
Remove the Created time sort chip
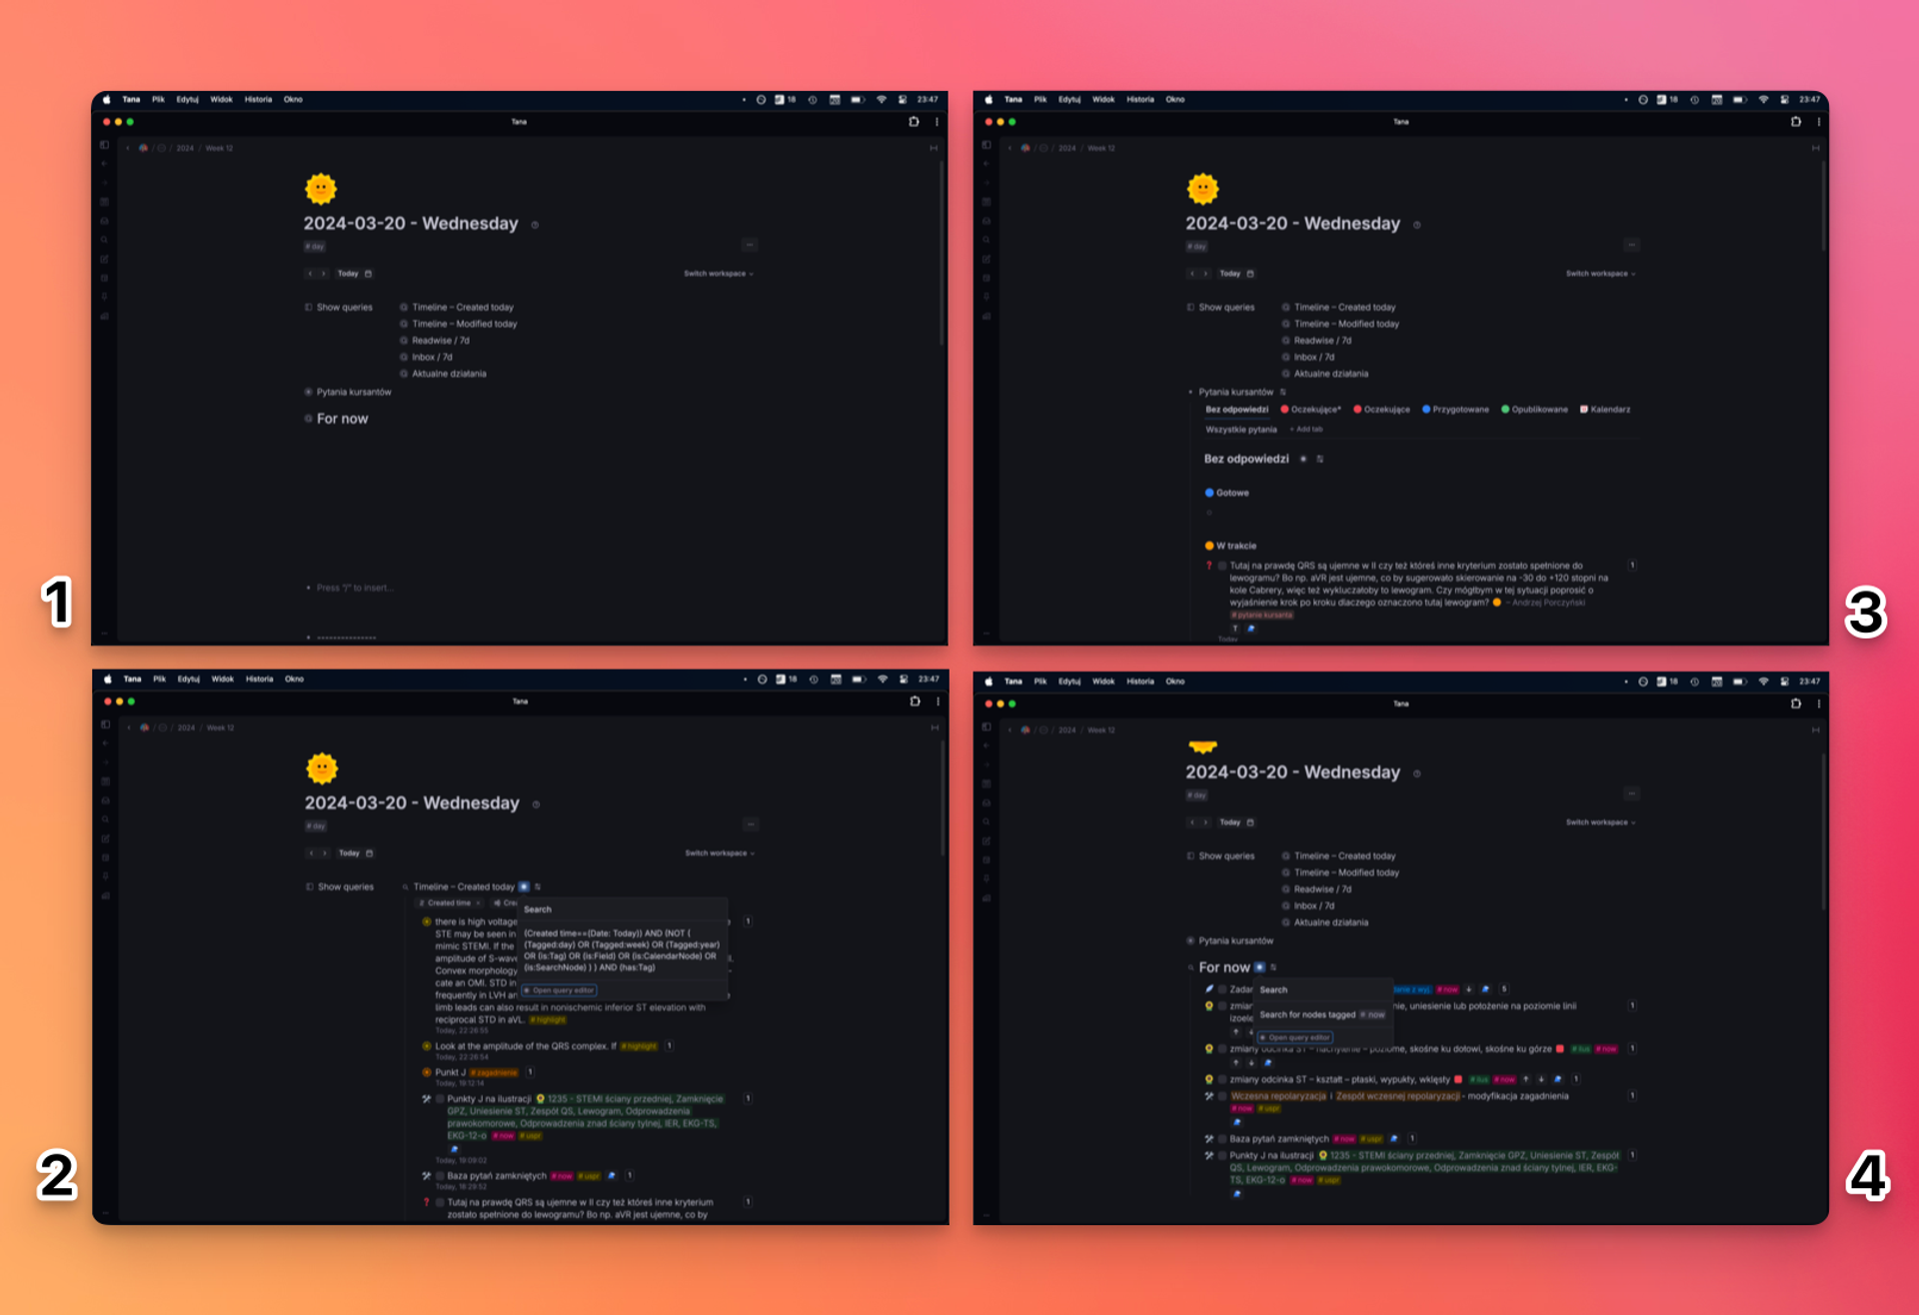(x=478, y=903)
